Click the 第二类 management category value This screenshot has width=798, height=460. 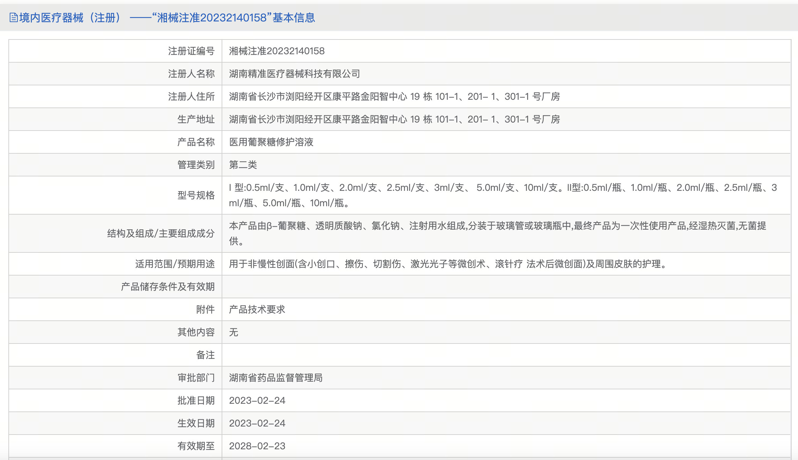[x=243, y=165]
